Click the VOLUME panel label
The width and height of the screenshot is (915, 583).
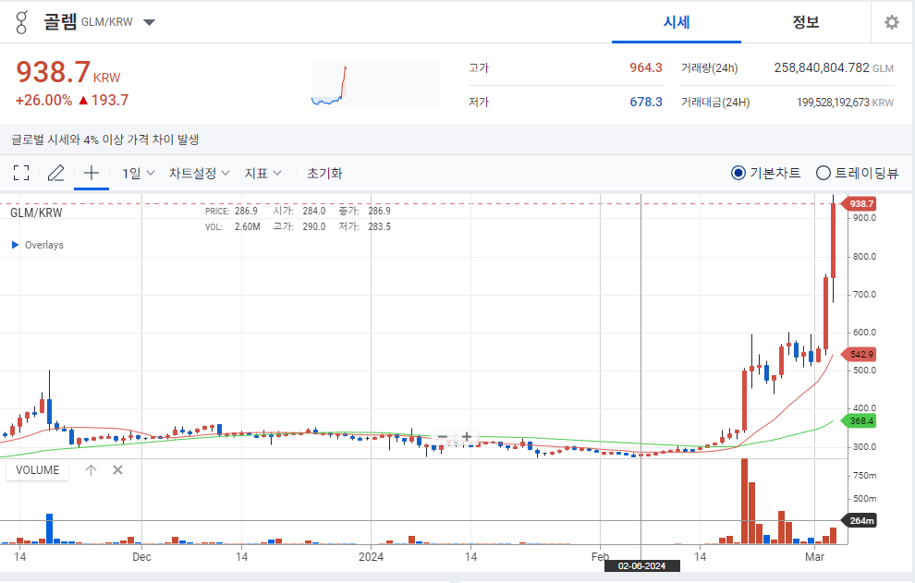(37, 470)
